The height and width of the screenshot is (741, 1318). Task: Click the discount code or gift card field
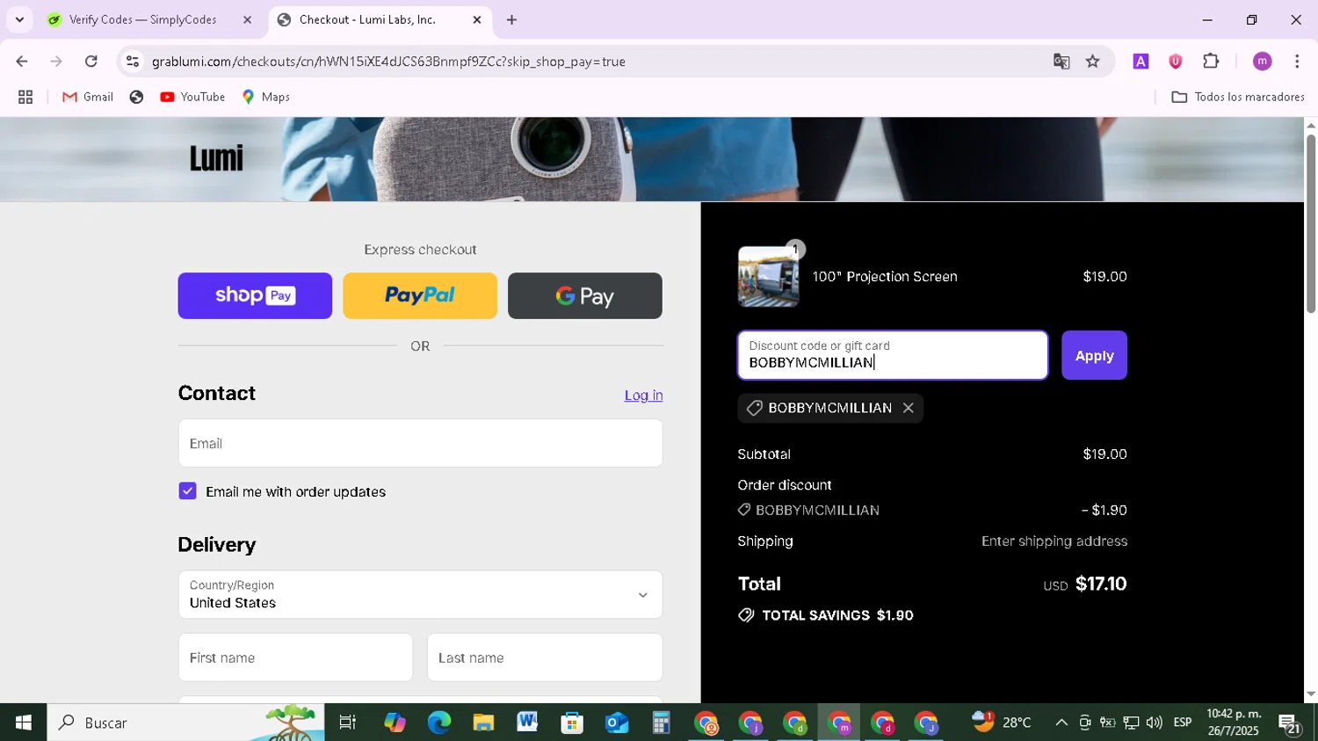coord(893,355)
